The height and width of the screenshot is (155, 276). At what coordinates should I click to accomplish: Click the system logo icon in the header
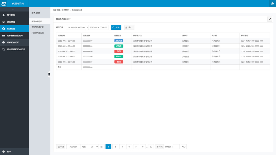(4, 4)
